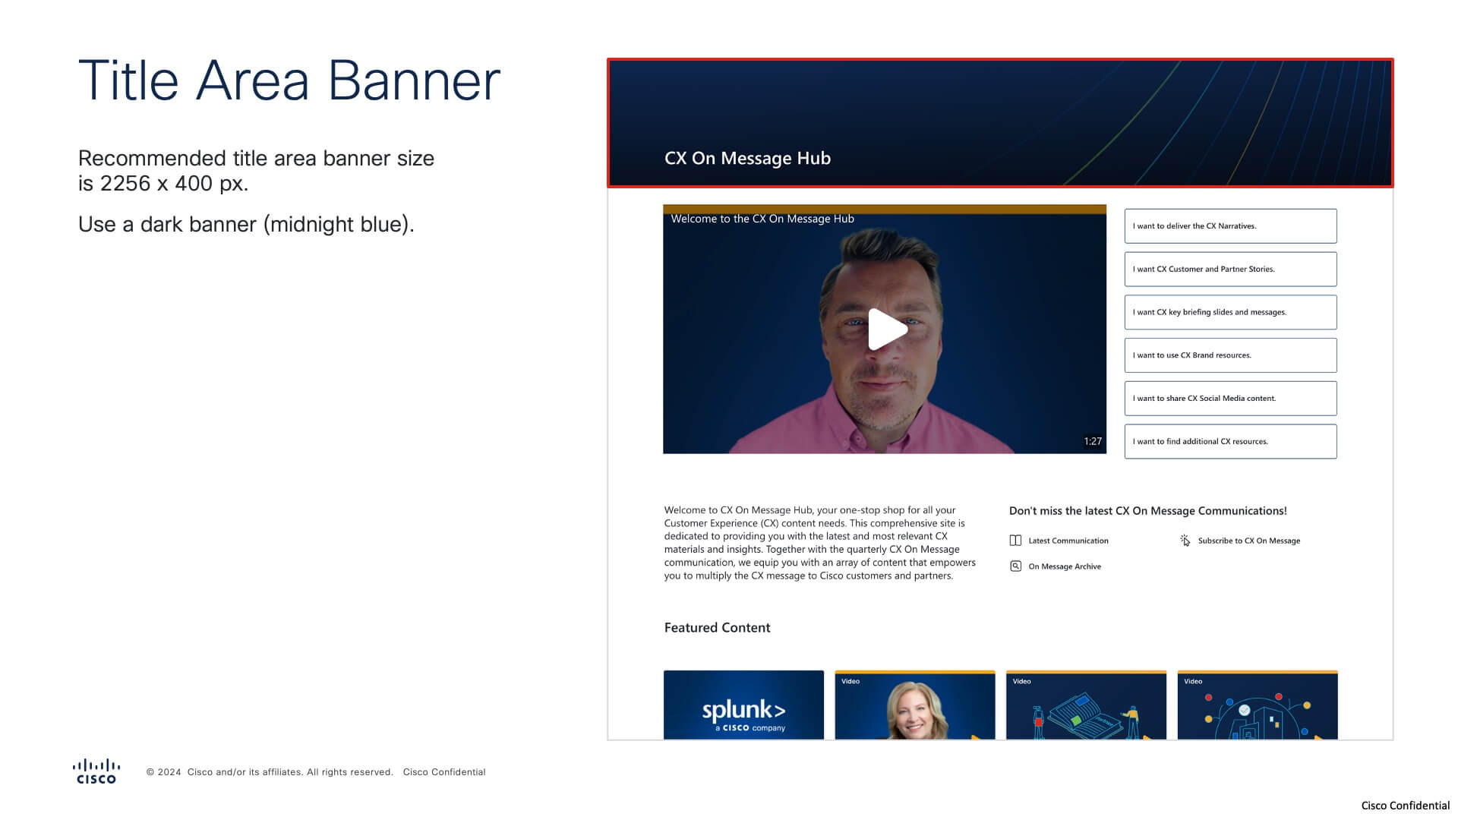This screenshot has width=1458, height=820.
Task: Open 'I want to find additional CX resources'
Action: [x=1230, y=441]
